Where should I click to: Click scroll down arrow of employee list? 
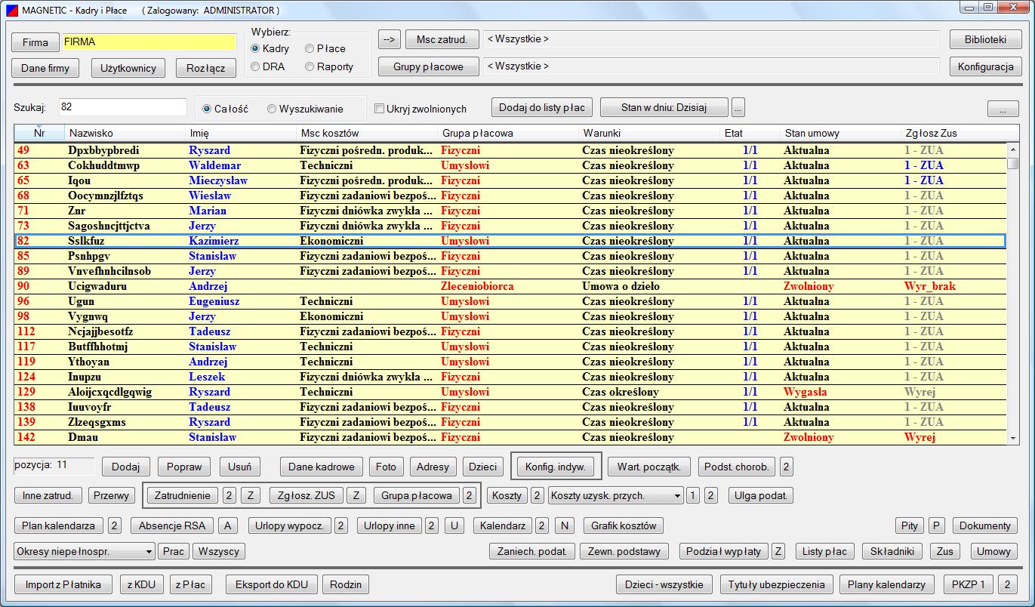[1013, 438]
